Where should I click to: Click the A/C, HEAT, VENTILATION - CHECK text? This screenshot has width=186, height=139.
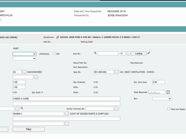click(137, 72)
